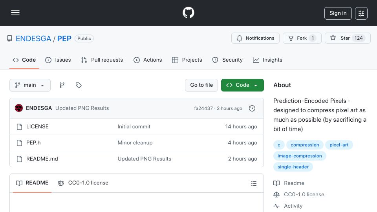Open the Initial commit message link
This screenshot has width=377, height=212.
point(134,127)
